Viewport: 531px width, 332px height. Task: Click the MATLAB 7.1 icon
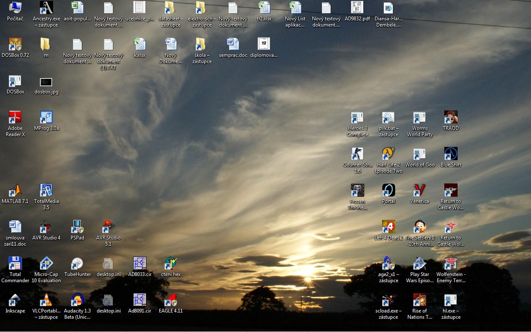pos(15,190)
